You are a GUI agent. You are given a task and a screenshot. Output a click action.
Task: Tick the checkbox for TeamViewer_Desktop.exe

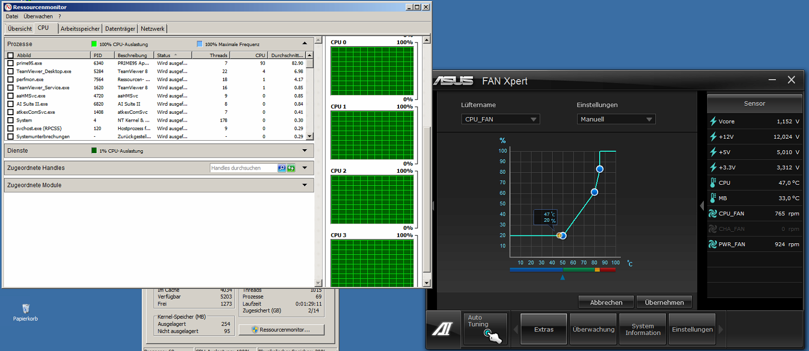point(11,71)
